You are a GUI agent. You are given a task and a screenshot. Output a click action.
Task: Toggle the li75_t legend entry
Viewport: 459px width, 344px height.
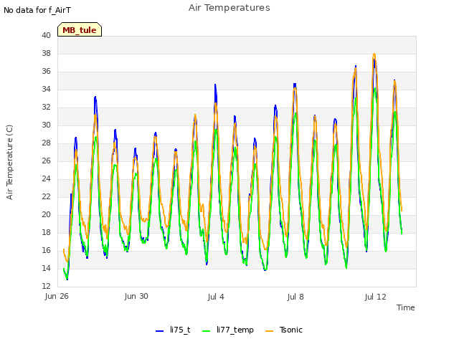coord(173,330)
